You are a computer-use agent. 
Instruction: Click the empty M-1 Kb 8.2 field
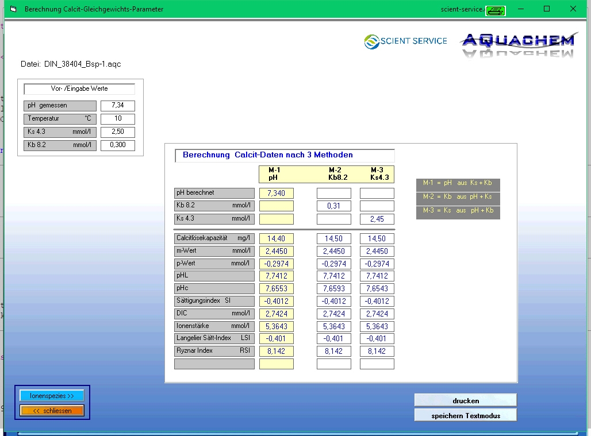coord(277,206)
